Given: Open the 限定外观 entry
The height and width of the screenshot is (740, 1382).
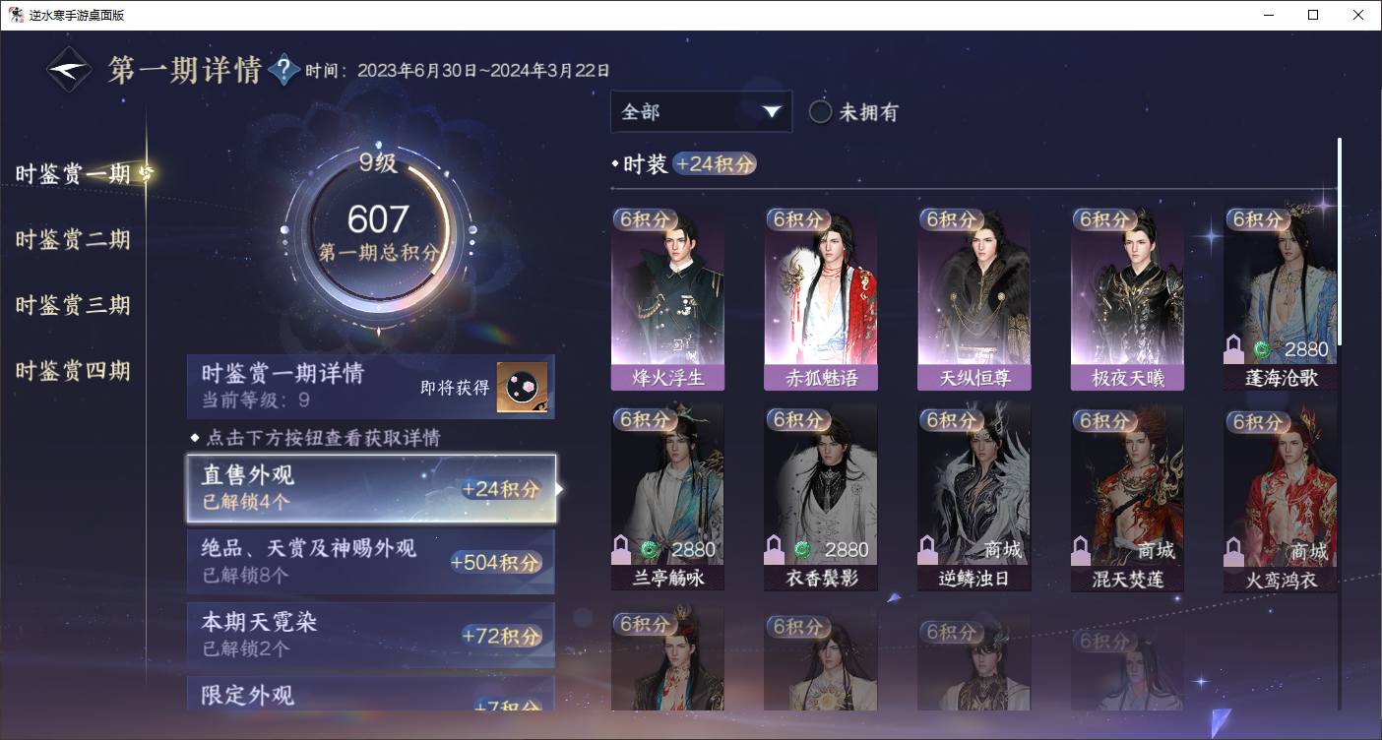Looking at the screenshot, I should click(x=371, y=694).
